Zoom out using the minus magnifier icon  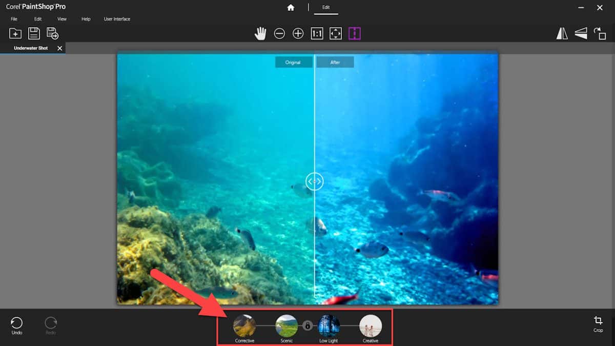[279, 33]
